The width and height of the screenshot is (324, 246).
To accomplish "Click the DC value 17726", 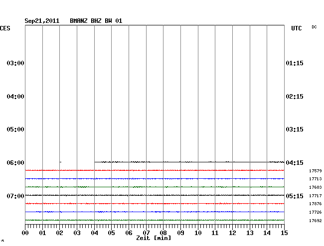I will [316, 212].
